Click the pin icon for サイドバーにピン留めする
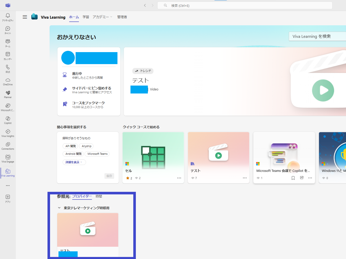Screen dimensions: 346x259 point(65,90)
